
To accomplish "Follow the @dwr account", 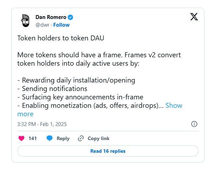I will point(61,25).
